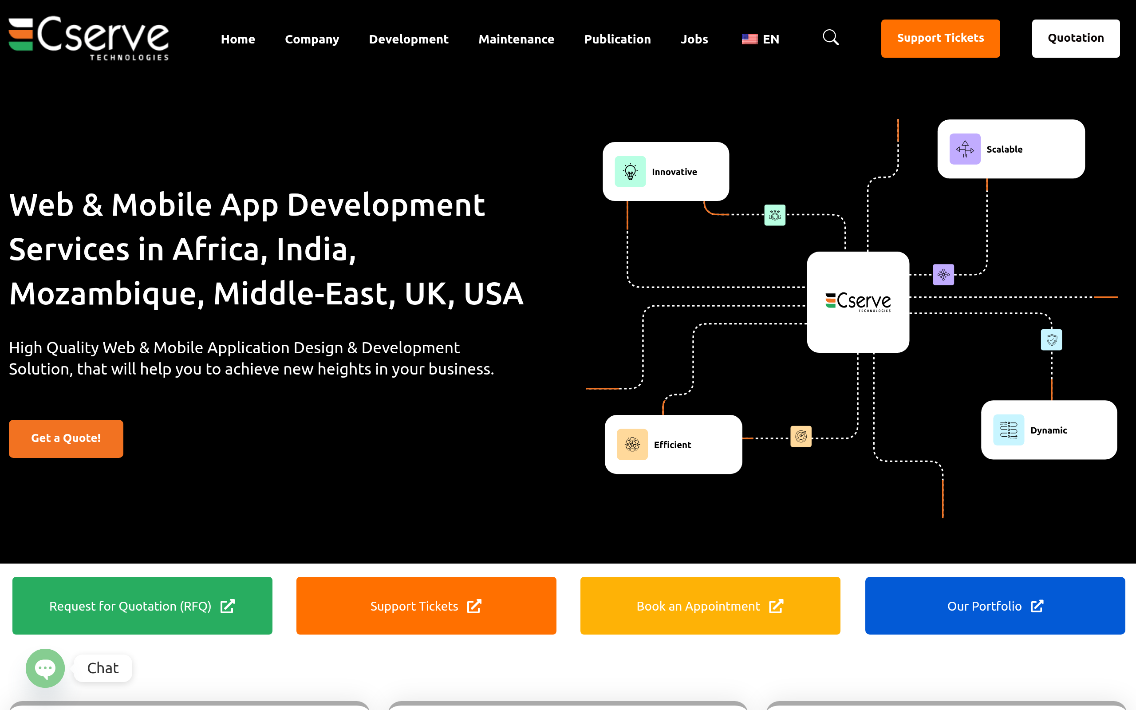Open the Publication menu
The image size is (1136, 710).
pos(617,39)
